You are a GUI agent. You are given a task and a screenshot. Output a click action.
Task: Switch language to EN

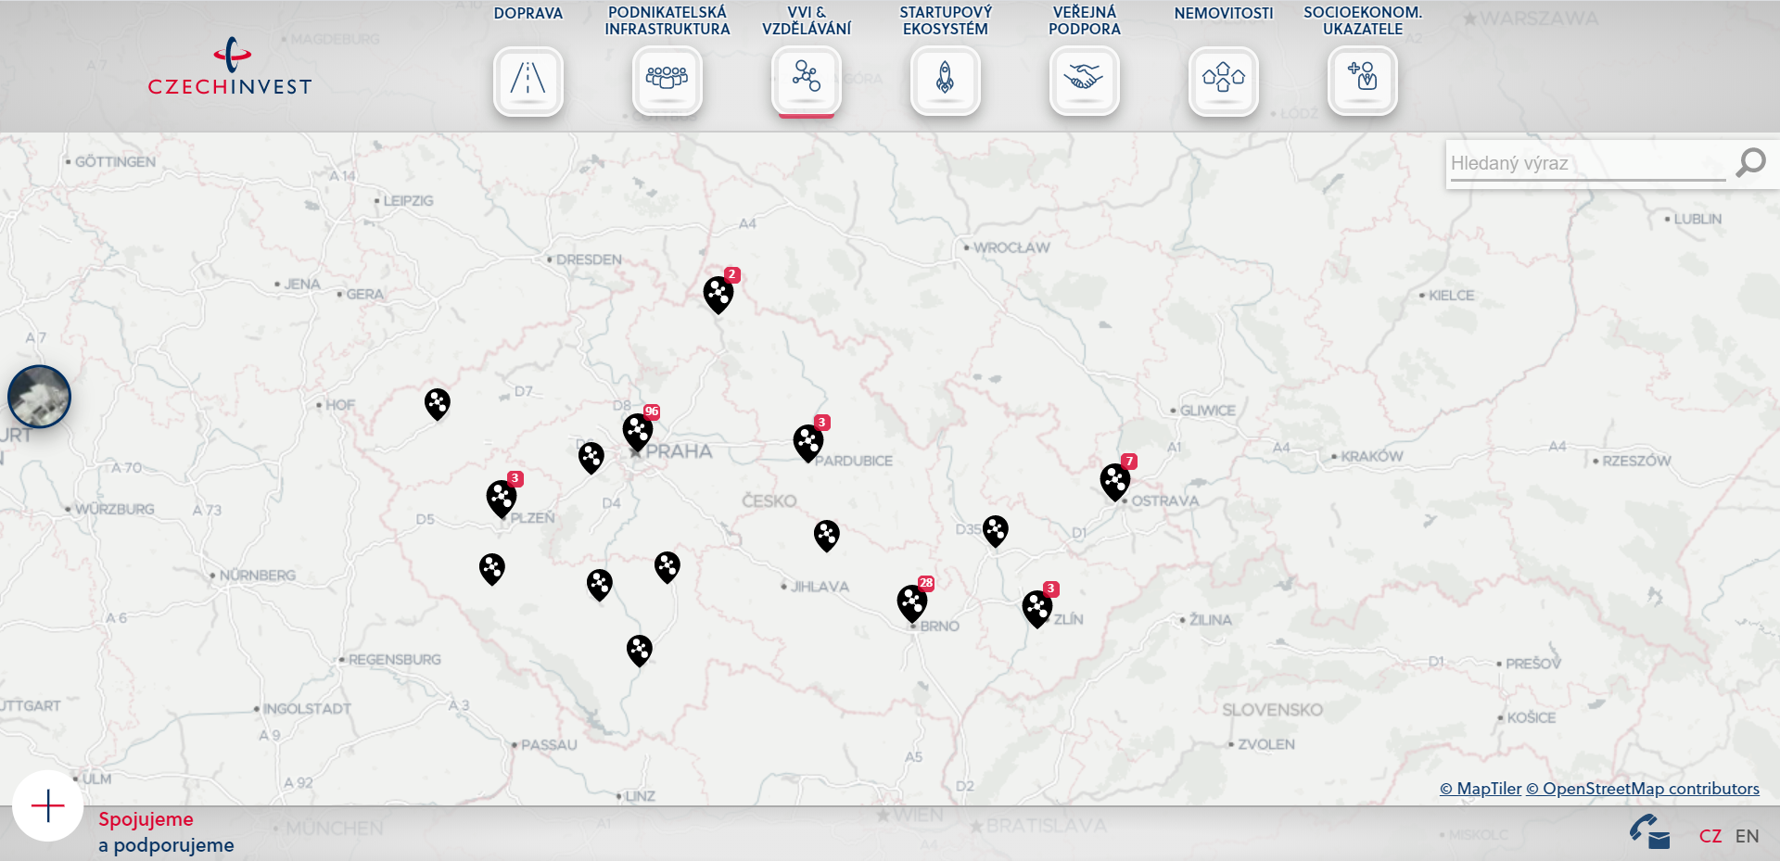pyautogui.click(x=1747, y=836)
